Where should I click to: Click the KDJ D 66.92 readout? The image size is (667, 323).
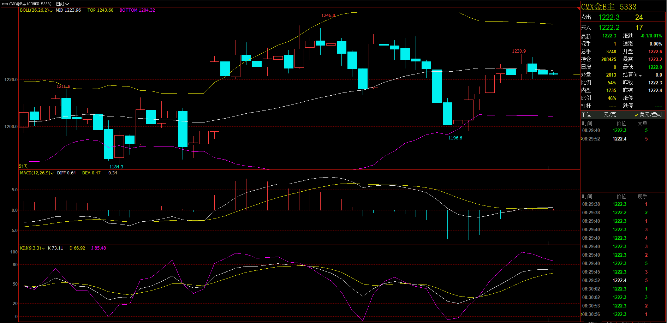[x=77, y=248]
